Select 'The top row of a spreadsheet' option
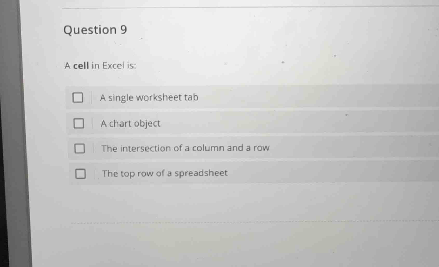439x267 pixels. point(164,173)
